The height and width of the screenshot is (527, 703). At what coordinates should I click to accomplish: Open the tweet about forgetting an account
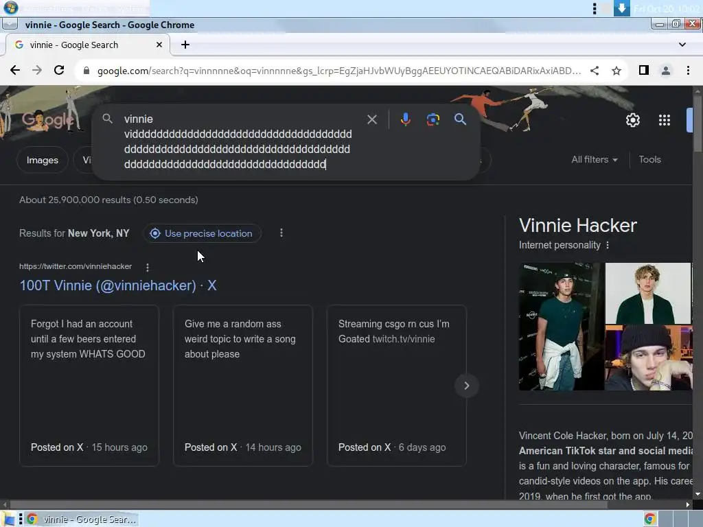89,386
